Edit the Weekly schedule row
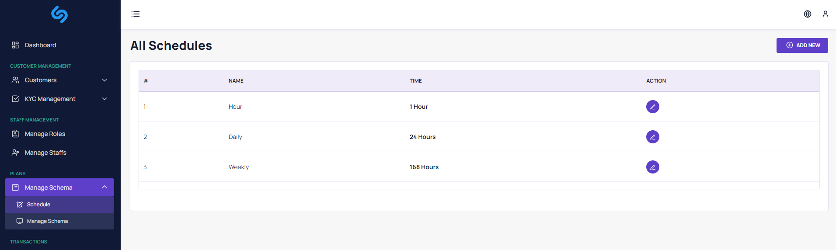This screenshot has height=250, width=836. click(x=652, y=167)
